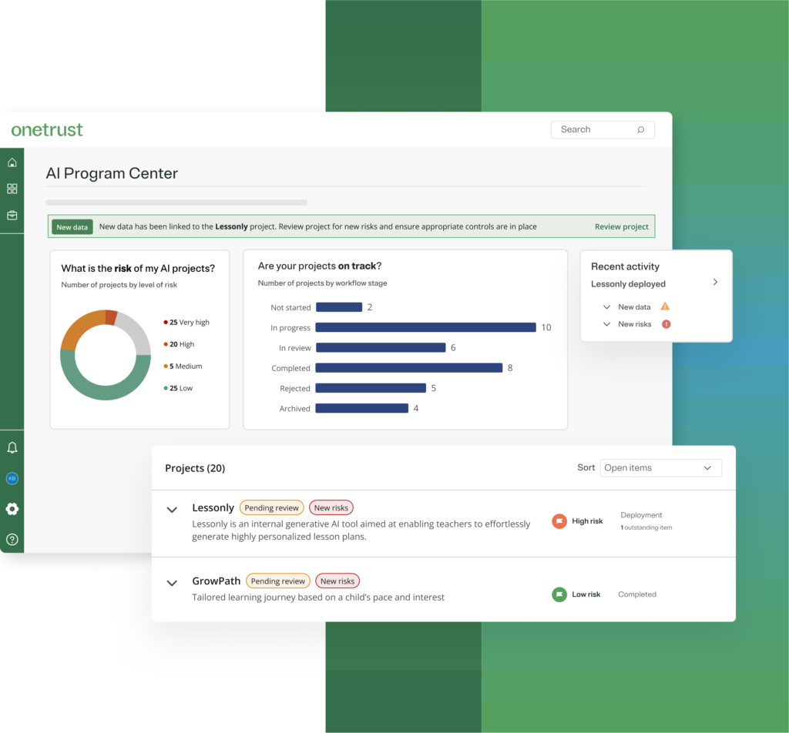Expand the New risks activity item
789x733 pixels.
(x=607, y=324)
